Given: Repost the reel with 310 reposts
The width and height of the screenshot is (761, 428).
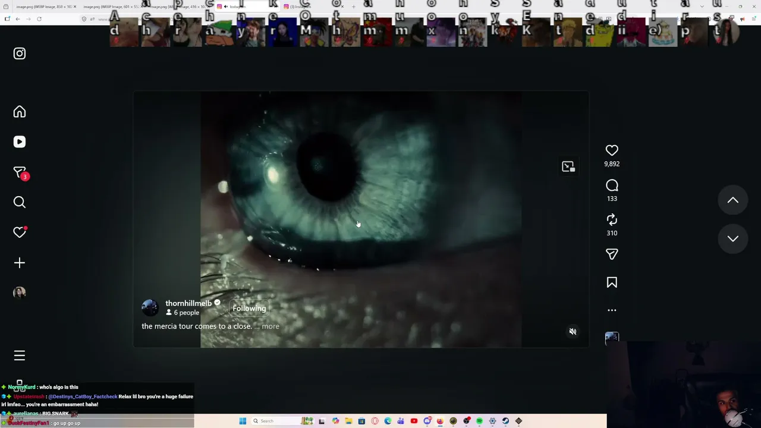Looking at the screenshot, I should 612,220.
